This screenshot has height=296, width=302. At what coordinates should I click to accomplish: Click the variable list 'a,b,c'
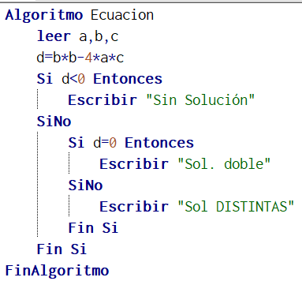click(99, 37)
